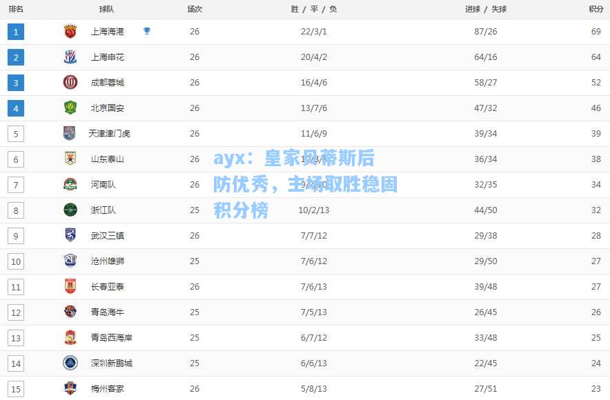Click the 44/50 goals cell
Image resolution: width=610 pixels, height=400 pixels.
coord(486,210)
